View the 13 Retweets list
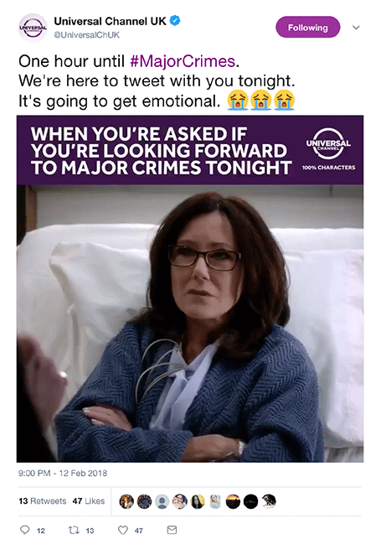The height and width of the screenshot is (549, 381). 43,501
